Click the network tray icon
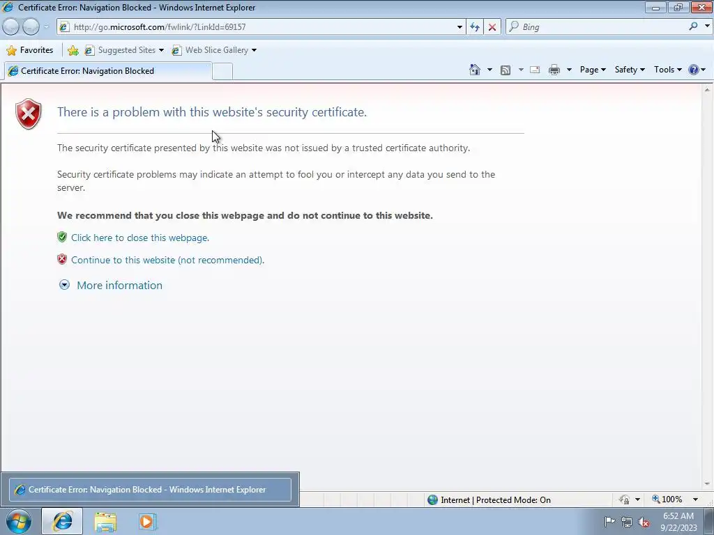 coord(627,522)
